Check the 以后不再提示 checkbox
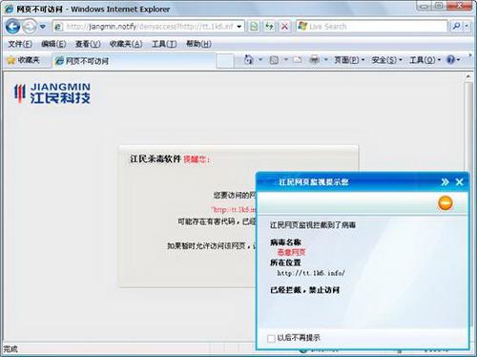 271,338
